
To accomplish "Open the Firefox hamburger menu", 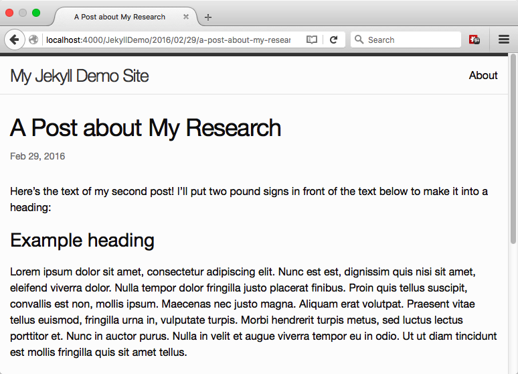I will [504, 40].
